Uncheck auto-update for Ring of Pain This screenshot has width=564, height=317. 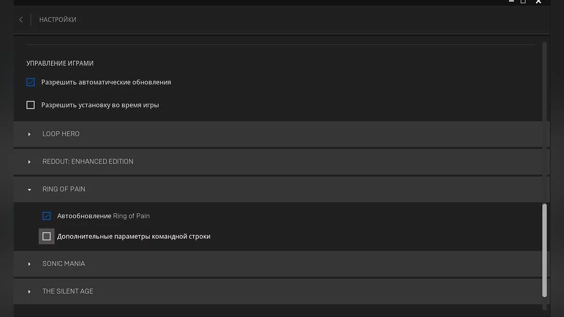pos(47,216)
